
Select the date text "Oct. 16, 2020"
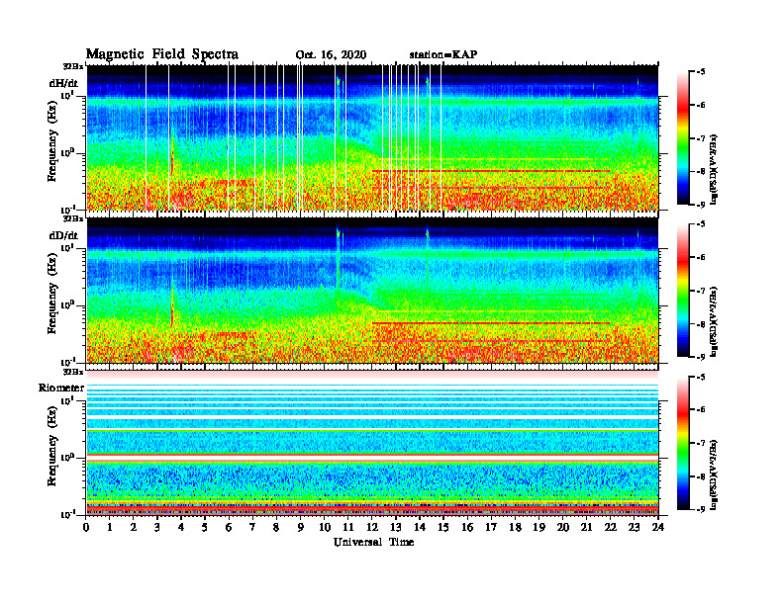[x=331, y=55]
